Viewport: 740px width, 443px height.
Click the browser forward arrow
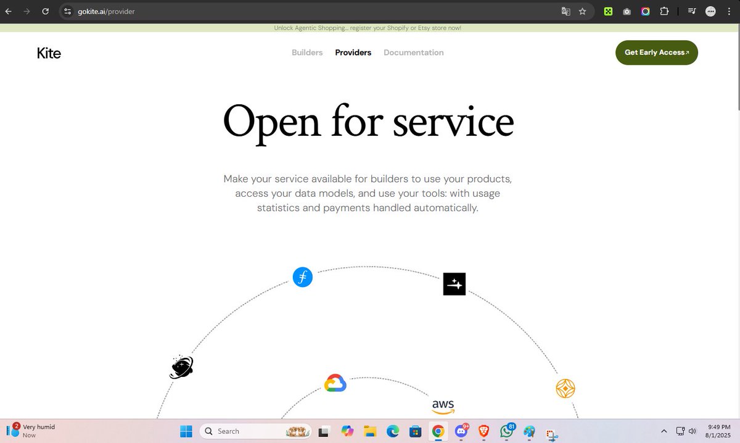tap(27, 11)
